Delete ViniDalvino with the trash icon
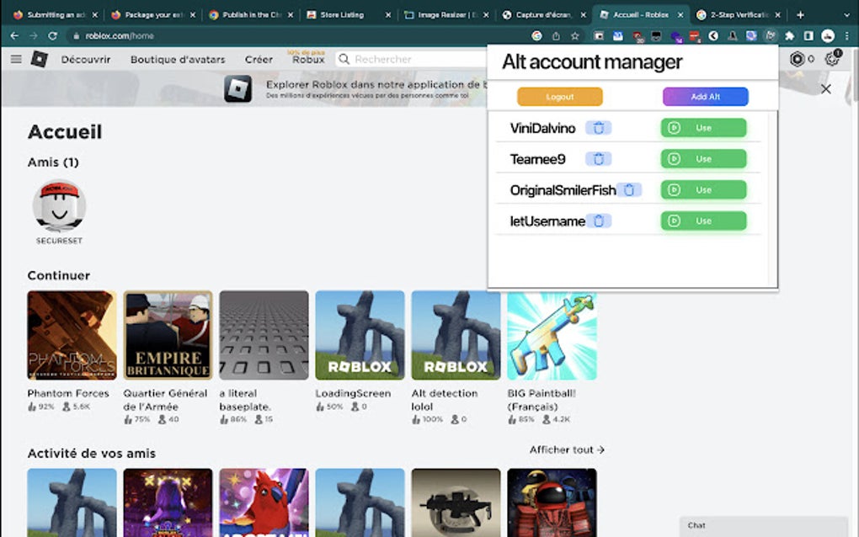This screenshot has width=859, height=537. (598, 127)
